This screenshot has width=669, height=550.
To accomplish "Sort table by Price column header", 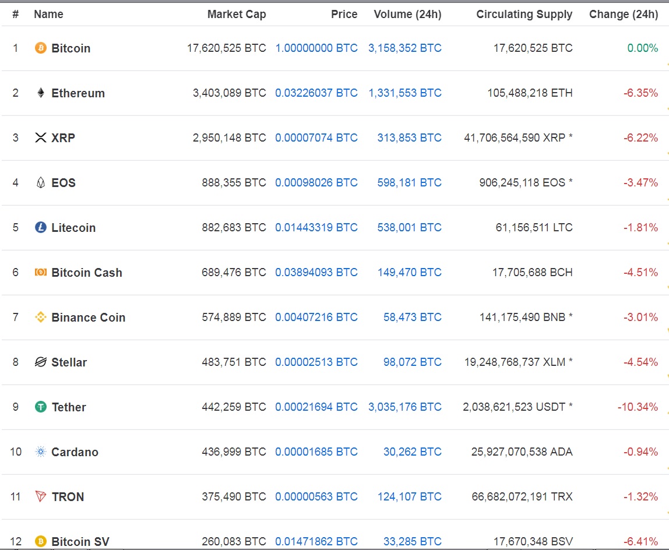I will click(x=344, y=14).
